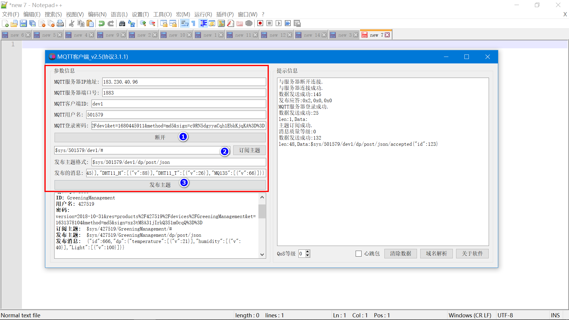Focus the MQTT login password field

click(x=179, y=126)
